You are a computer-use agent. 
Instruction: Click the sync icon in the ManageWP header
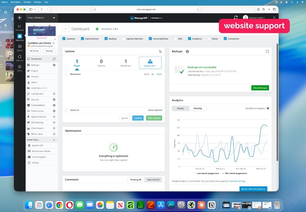click(236, 17)
